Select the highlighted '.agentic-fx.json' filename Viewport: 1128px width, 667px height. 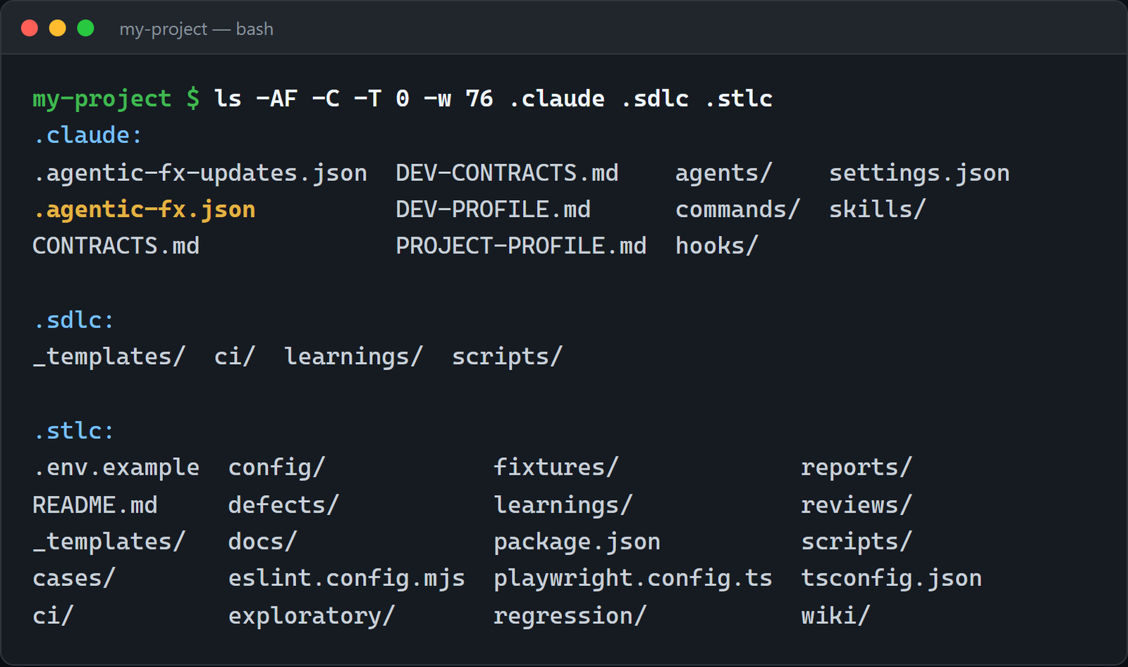click(145, 210)
